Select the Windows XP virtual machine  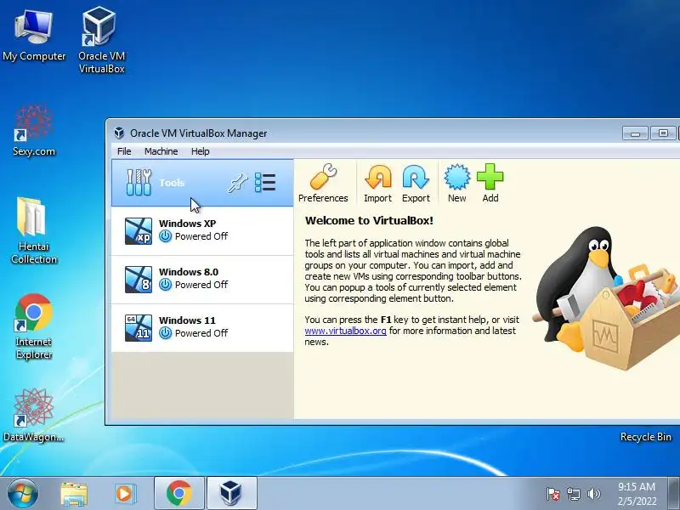(x=202, y=230)
